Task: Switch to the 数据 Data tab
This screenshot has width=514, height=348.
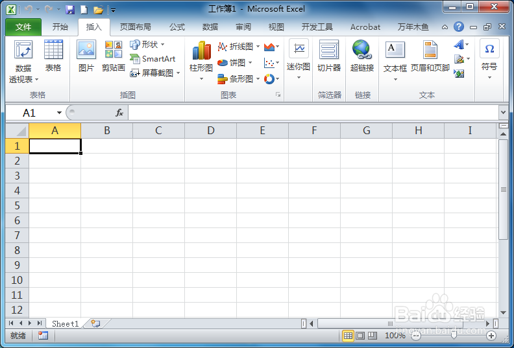Action: 210,27
